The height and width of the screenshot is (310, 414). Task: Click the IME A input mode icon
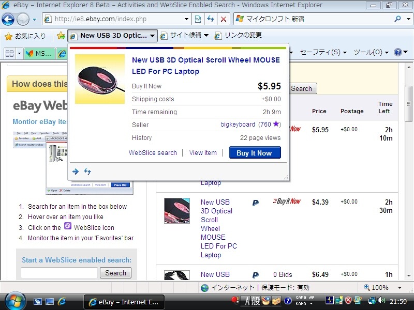click(247, 301)
